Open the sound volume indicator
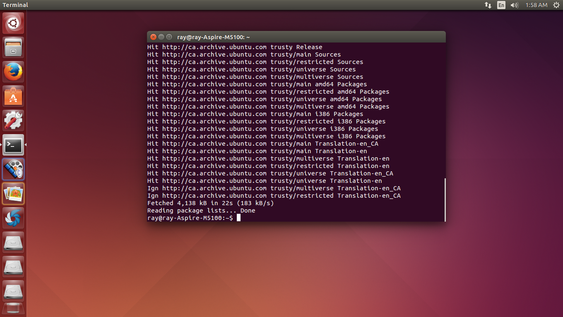 515,5
